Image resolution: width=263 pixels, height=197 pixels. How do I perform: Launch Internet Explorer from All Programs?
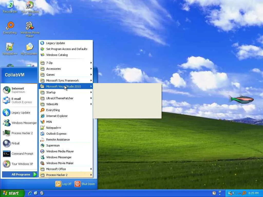pyautogui.click(x=66, y=116)
